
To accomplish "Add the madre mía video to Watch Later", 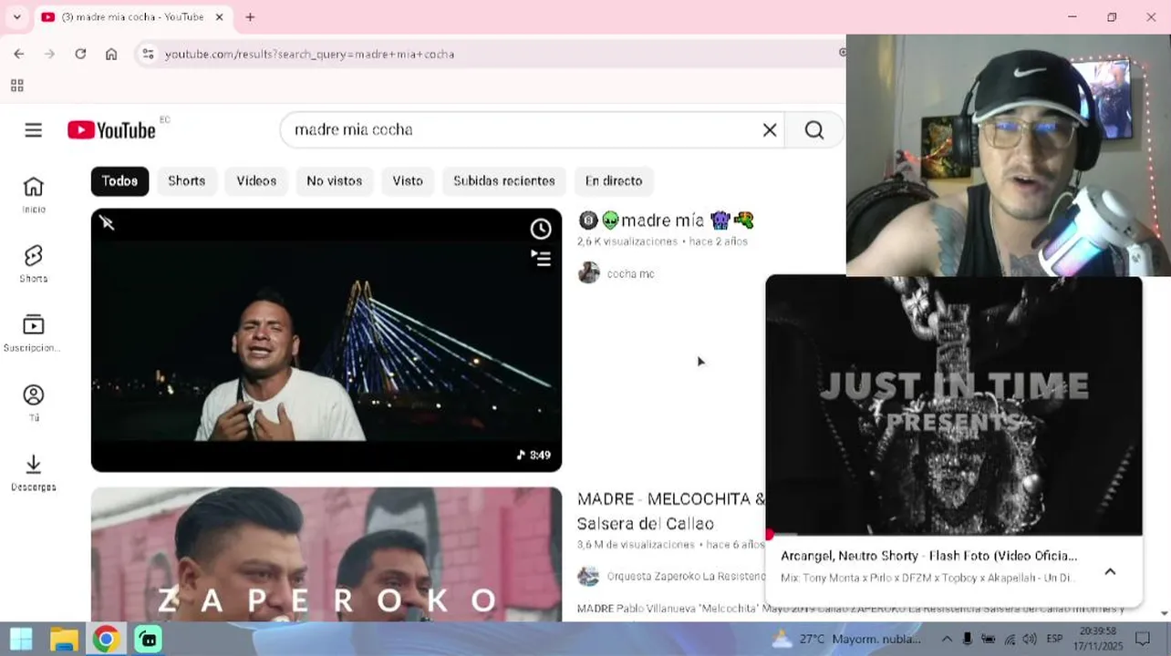I will (541, 229).
